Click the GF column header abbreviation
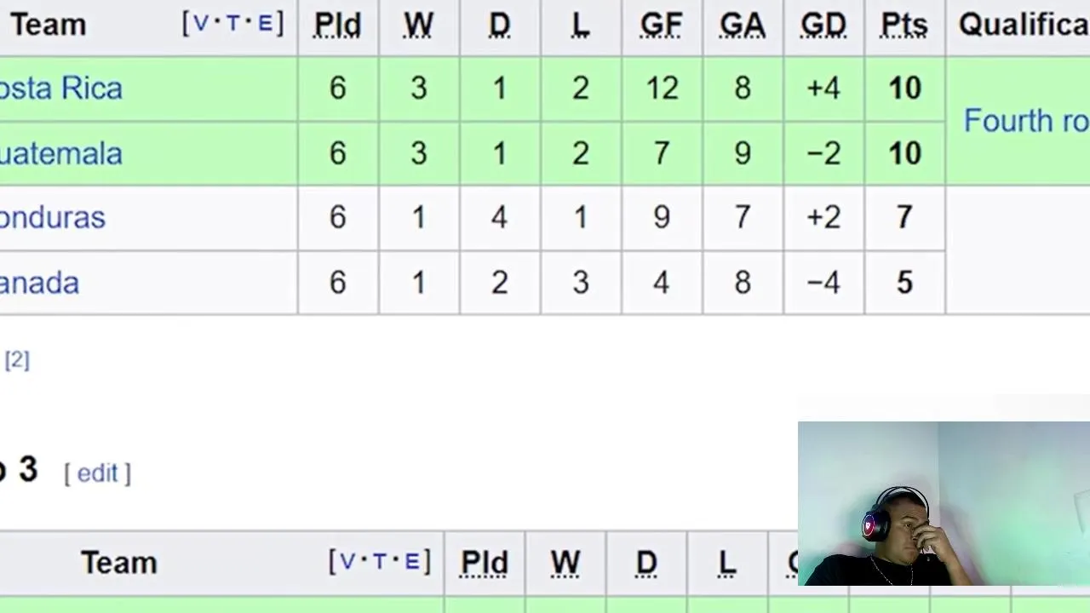 [661, 26]
